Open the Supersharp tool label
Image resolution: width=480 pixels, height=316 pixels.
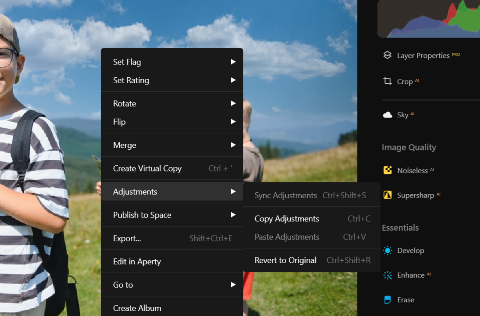tap(416, 195)
